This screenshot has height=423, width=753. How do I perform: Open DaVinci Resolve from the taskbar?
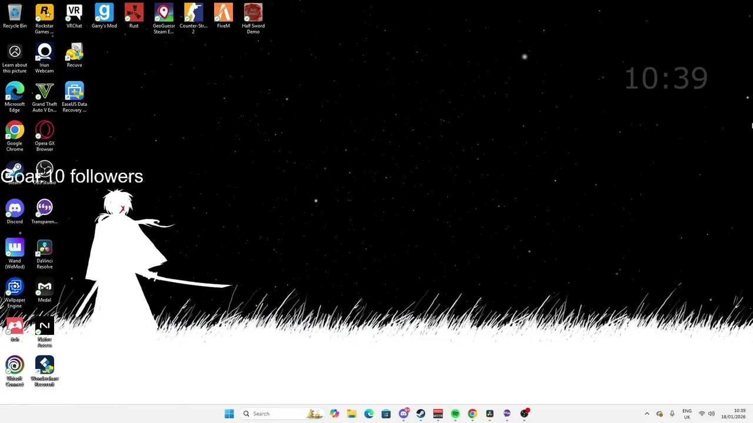(489, 414)
